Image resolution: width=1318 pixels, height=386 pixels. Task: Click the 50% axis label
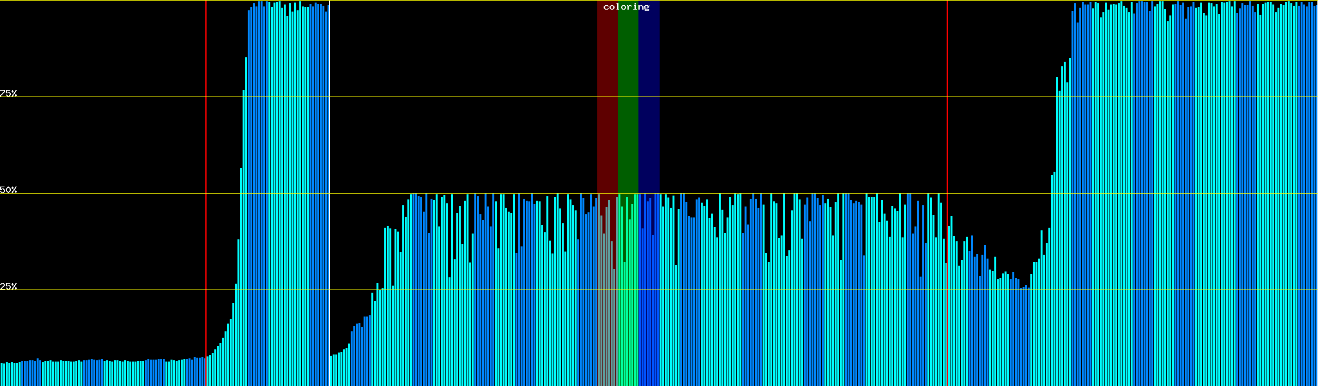[8, 190]
